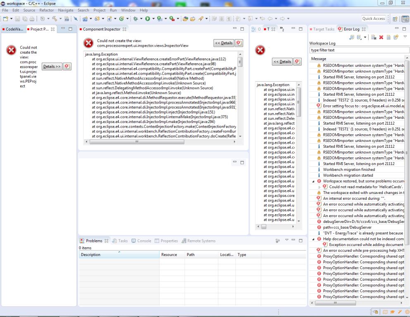Expand the 'Could not read metadata' log entry
Image resolution: width=410 pixels, height=317 pixels.
click(x=319, y=187)
